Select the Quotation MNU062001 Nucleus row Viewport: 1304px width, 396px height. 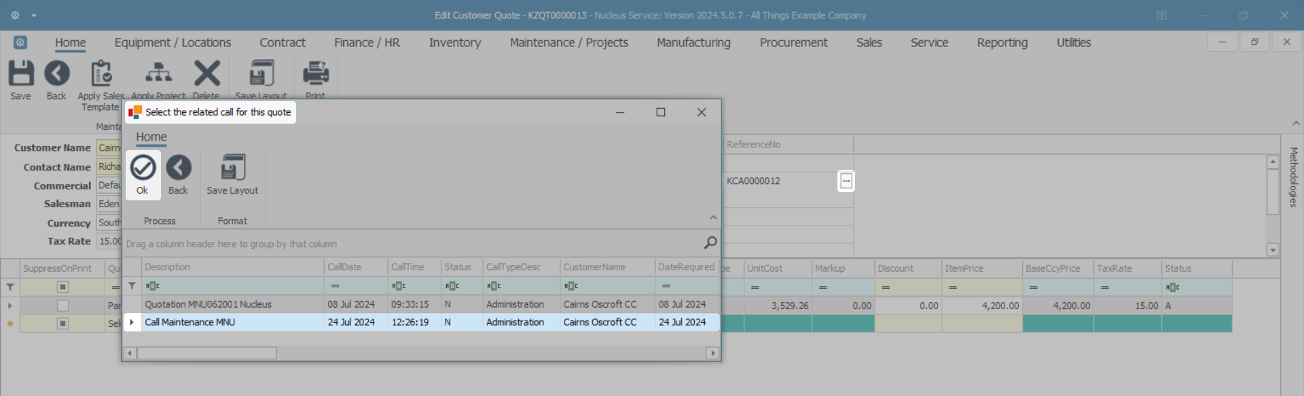(421, 304)
